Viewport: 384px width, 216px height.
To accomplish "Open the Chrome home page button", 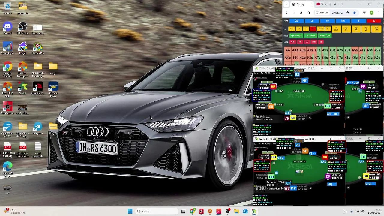I will coord(308,13).
